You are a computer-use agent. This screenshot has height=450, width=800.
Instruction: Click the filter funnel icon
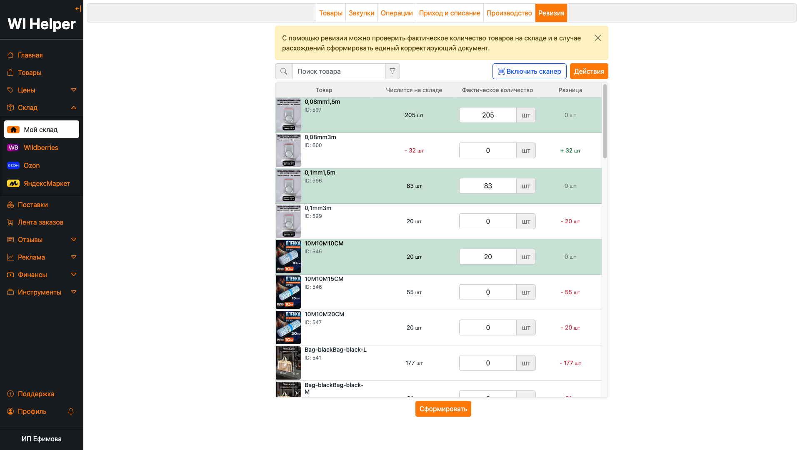coord(392,71)
